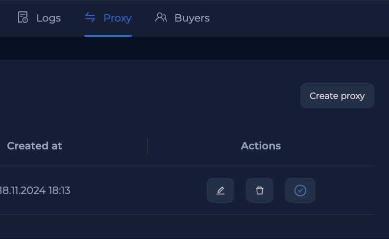This screenshot has height=239, width=389.
Task: Click the dark strip below the tab bar
Action: pyautogui.click(x=196, y=48)
